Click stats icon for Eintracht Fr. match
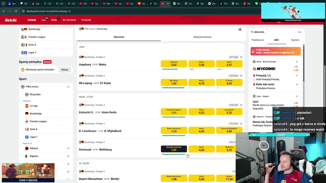This screenshot has width=326, height=183. pos(241,105)
